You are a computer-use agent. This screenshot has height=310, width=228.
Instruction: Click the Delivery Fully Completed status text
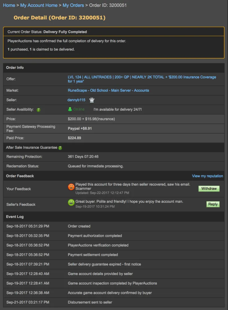[65, 32]
